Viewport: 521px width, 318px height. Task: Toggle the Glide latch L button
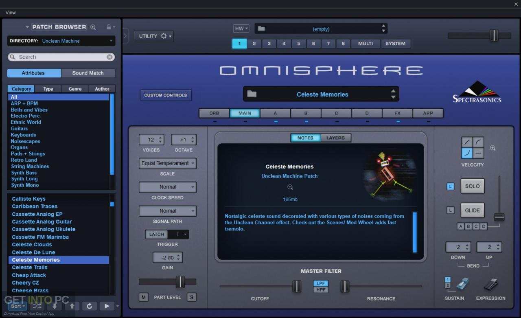pos(450,211)
